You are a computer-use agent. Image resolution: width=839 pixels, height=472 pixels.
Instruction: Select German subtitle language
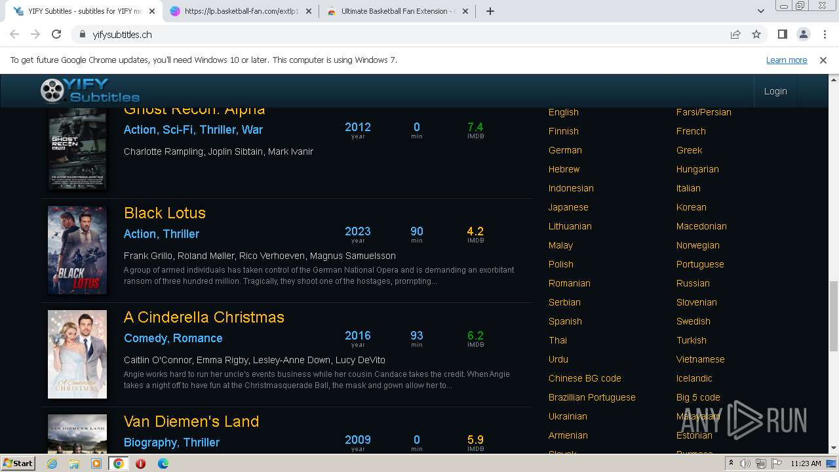[565, 150]
